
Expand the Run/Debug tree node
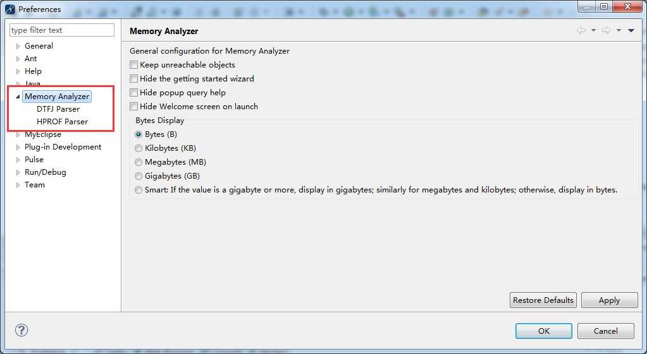coord(18,172)
